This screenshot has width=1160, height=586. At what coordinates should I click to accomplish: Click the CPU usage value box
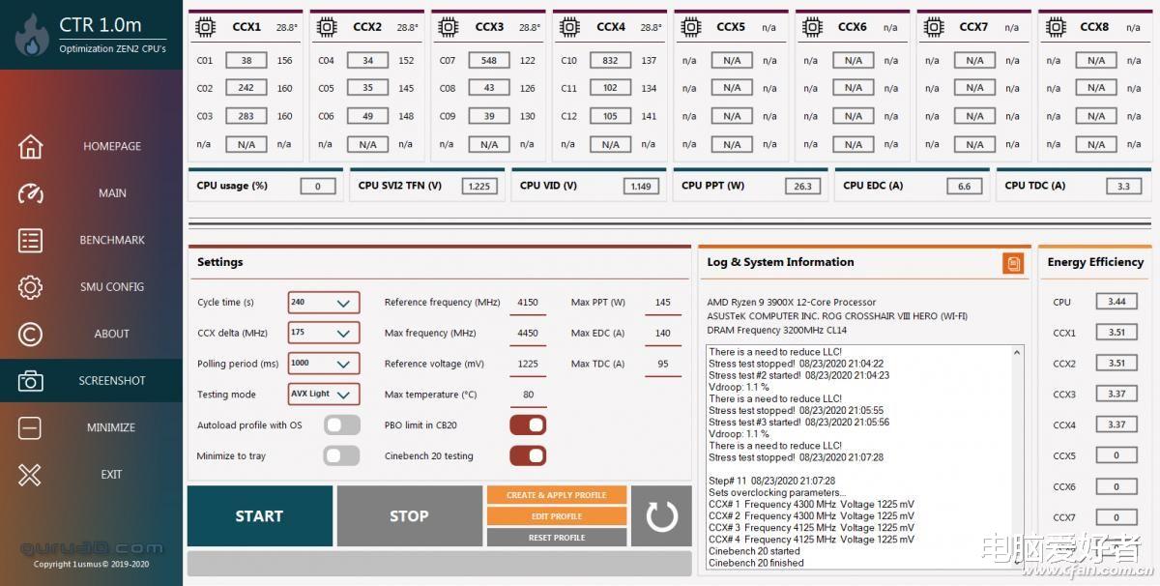click(x=318, y=187)
